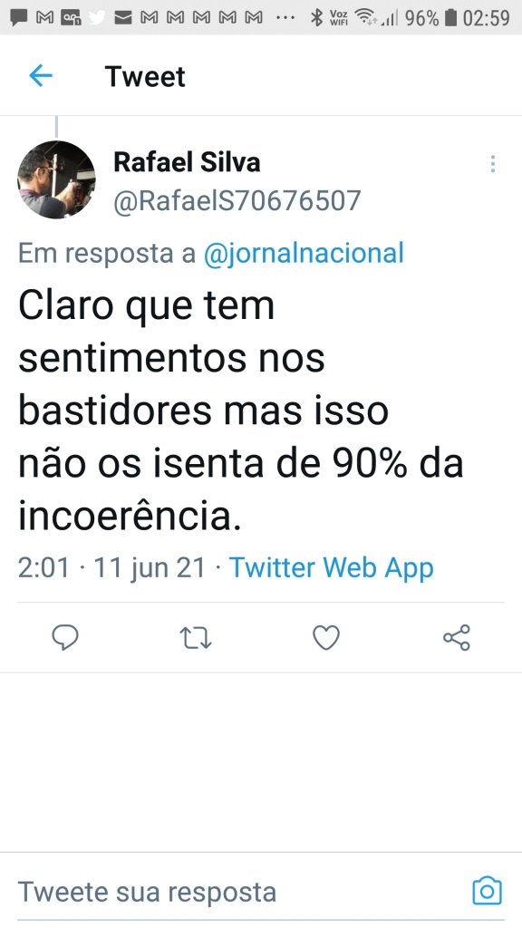Tap the Wi-Fi signal status icon

364,18
